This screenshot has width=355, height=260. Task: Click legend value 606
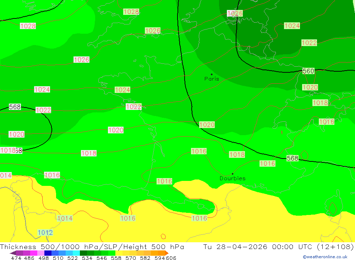[x=171, y=258]
